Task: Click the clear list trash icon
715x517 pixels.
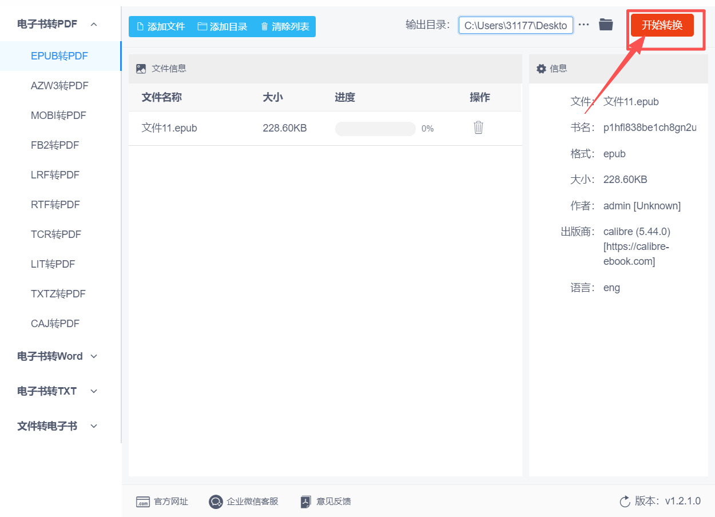Action: (x=264, y=26)
